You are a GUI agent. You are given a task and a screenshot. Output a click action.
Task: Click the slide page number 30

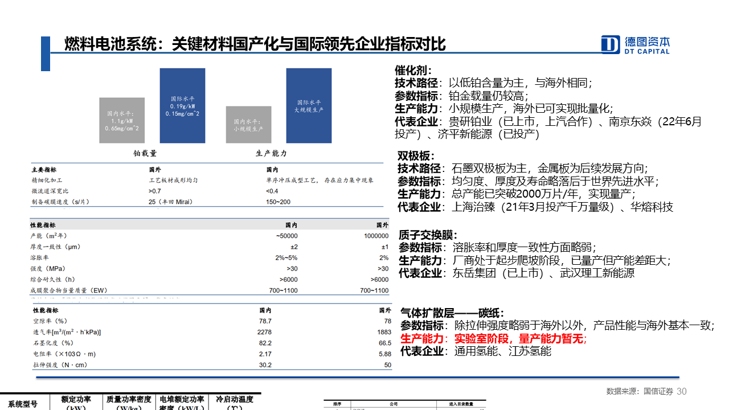pyautogui.click(x=682, y=392)
